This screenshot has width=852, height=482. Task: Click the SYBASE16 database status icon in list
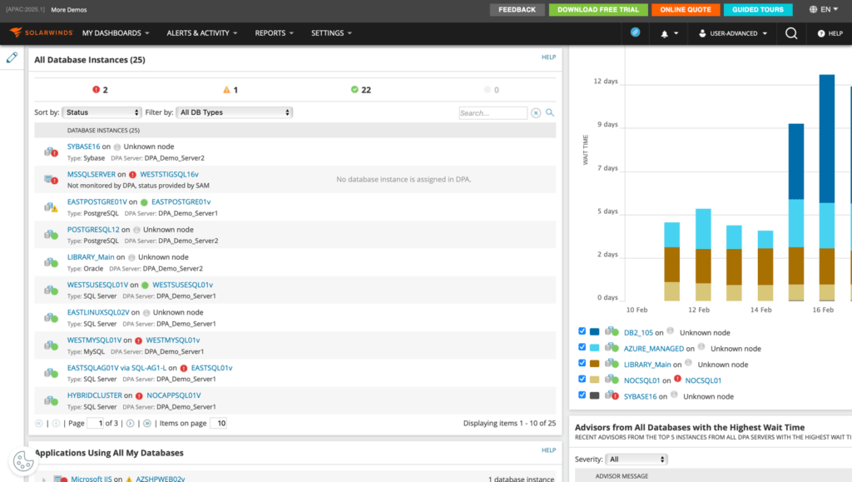[51, 152]
